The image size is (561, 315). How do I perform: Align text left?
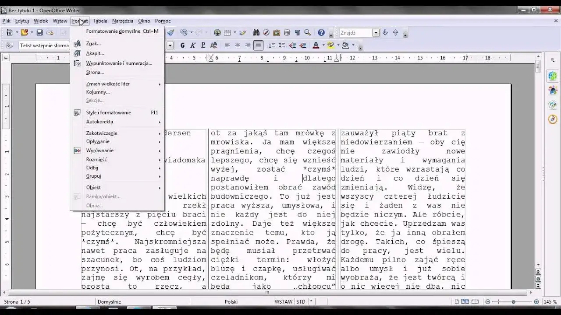(227, 45)
